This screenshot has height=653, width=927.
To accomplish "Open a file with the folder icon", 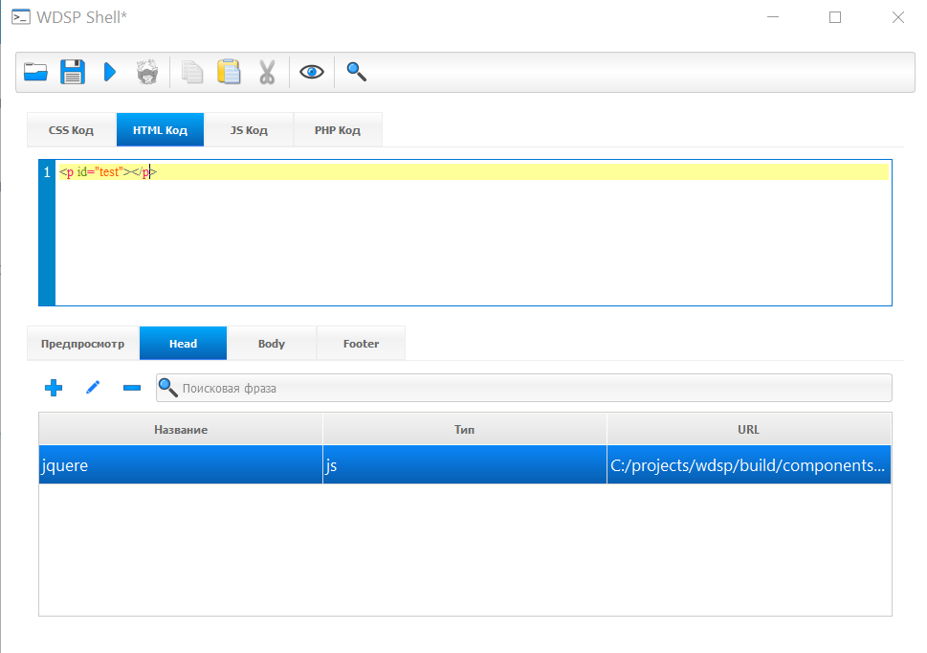I will tap(35, 72).
